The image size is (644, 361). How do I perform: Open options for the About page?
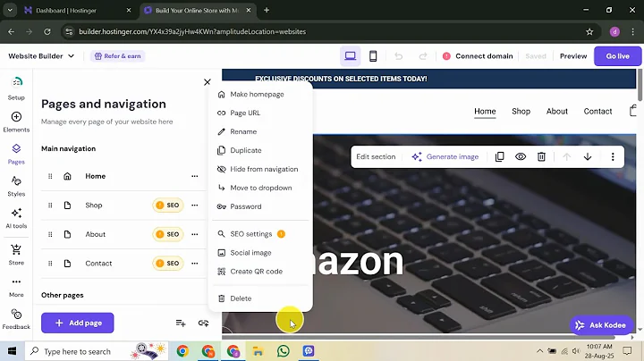195,234
